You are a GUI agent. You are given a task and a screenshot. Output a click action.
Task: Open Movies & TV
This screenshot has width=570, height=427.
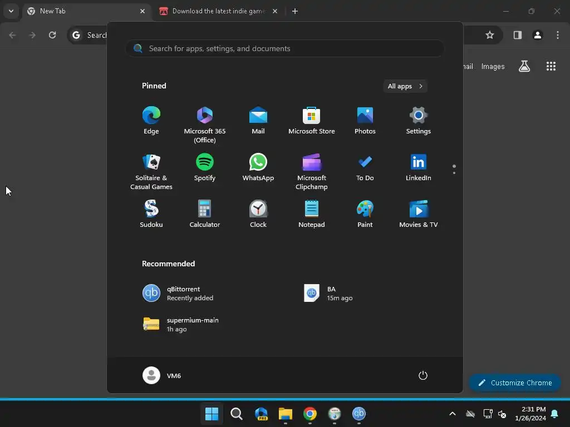click(x=419, y=214)
